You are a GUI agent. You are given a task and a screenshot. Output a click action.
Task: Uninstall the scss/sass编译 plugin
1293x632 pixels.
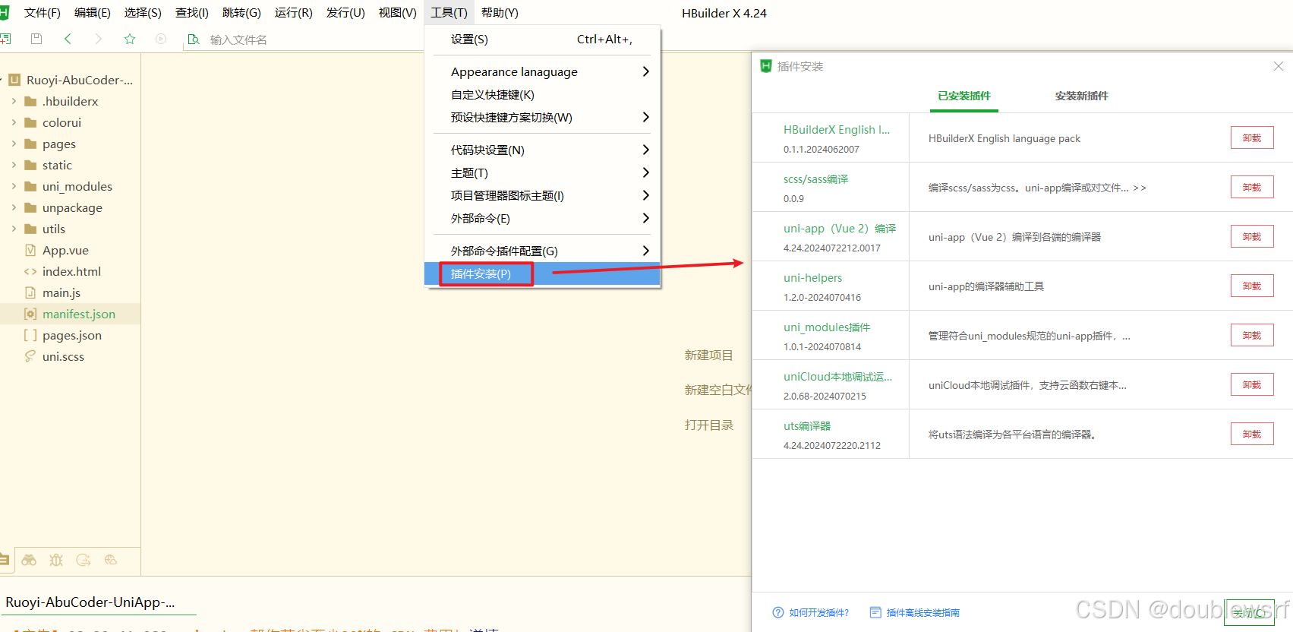tap(1252, 187)
